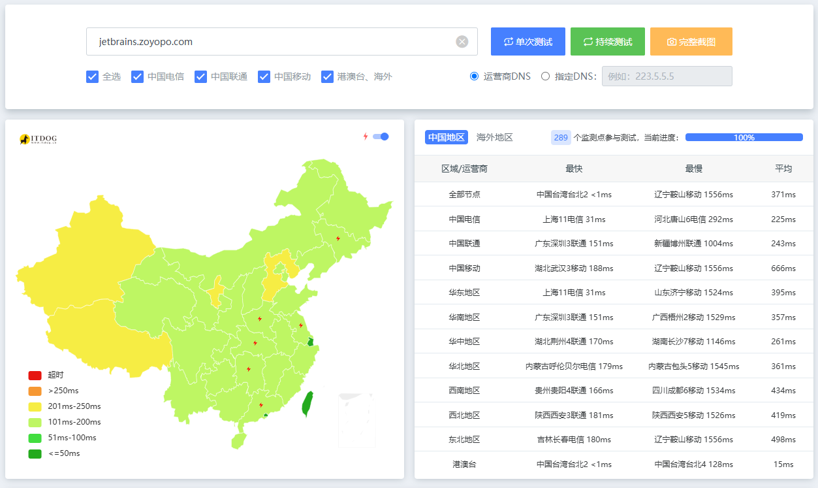Clear the domain input with the X icon
818x488 pixels.
click(x=462, y=42)
